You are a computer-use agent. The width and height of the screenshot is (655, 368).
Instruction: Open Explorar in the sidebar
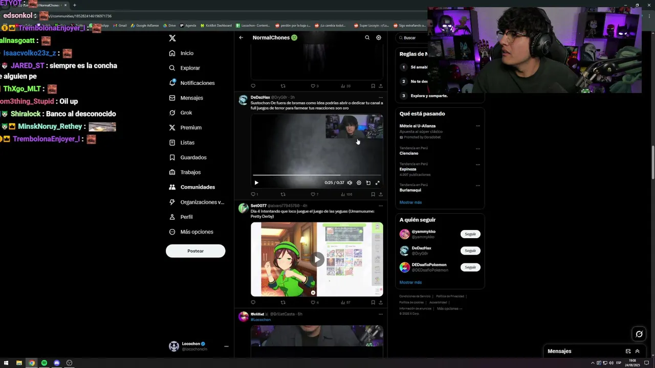pyautogui.click(x=184, y=68)
